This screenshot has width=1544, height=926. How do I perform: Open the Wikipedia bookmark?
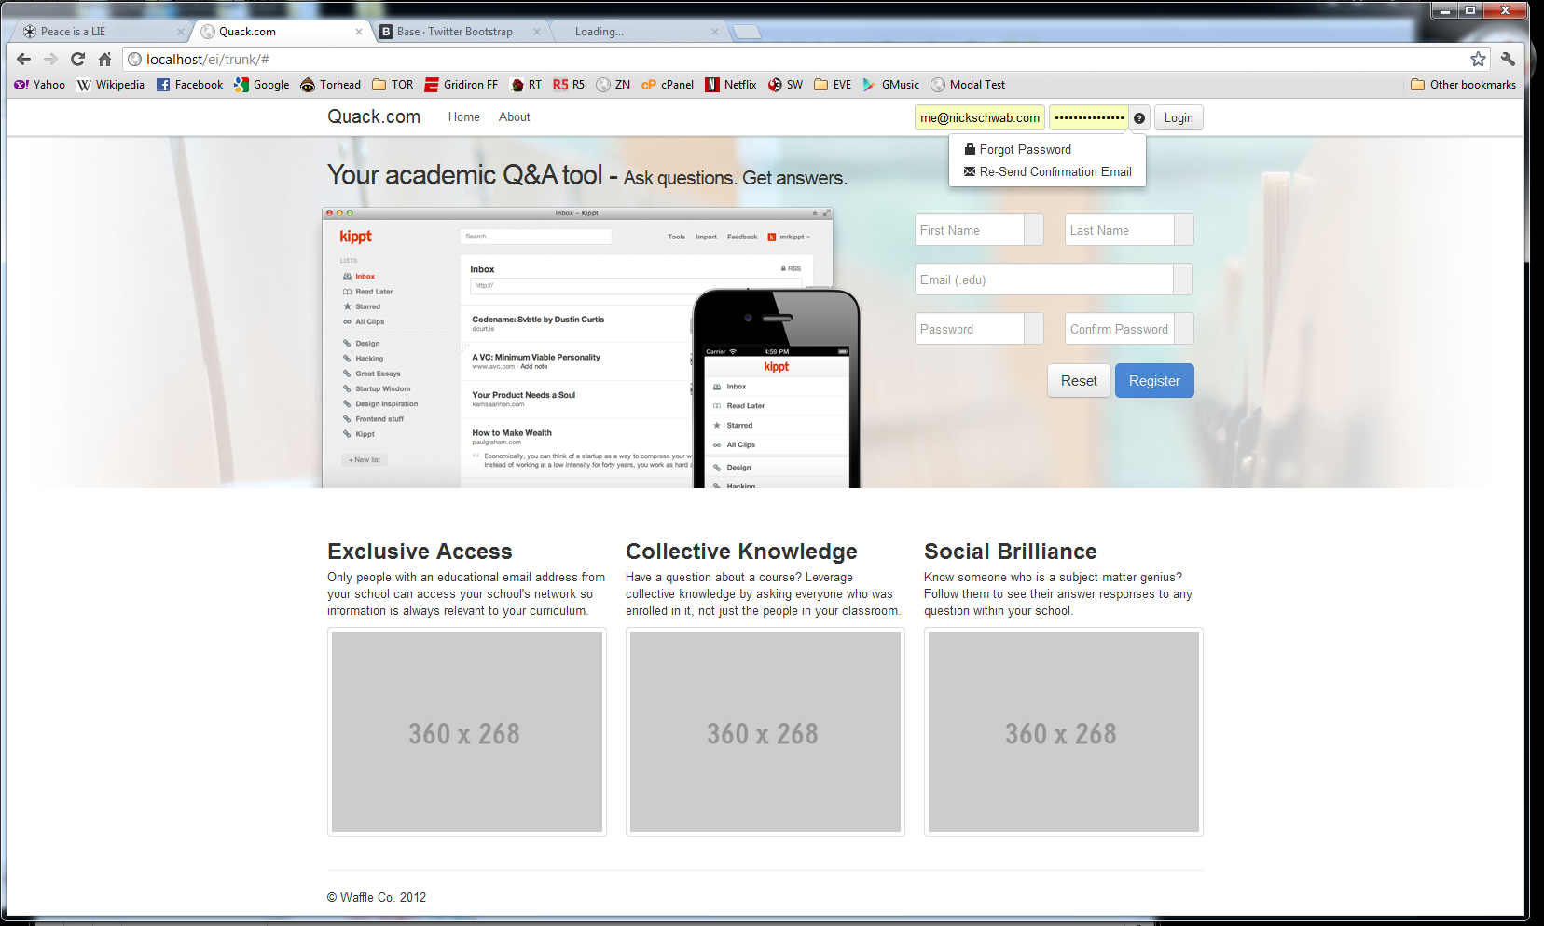(x=111, y=85)
